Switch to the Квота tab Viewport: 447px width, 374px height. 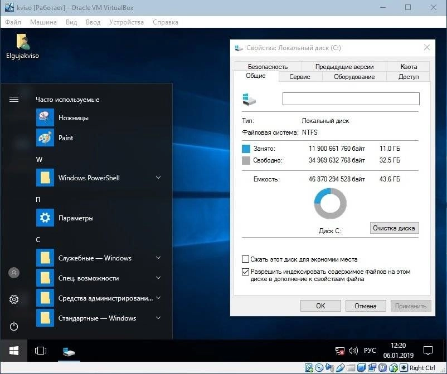(409, 67)
